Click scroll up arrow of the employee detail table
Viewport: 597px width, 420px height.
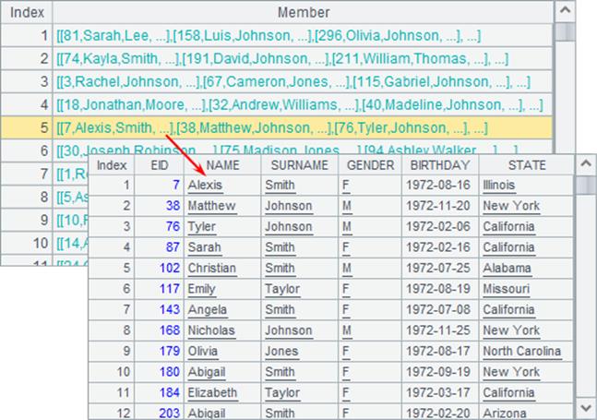tap(586, 164)
